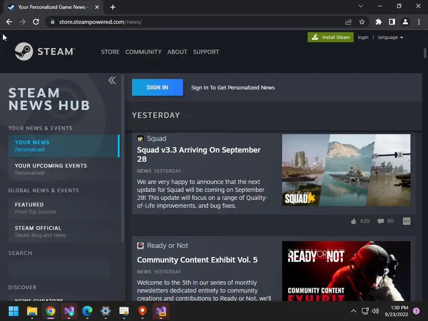This screenshot has height=321, width=428.
Task: Open the comments icon on the Squad post
Action: (x=380, y=221)
